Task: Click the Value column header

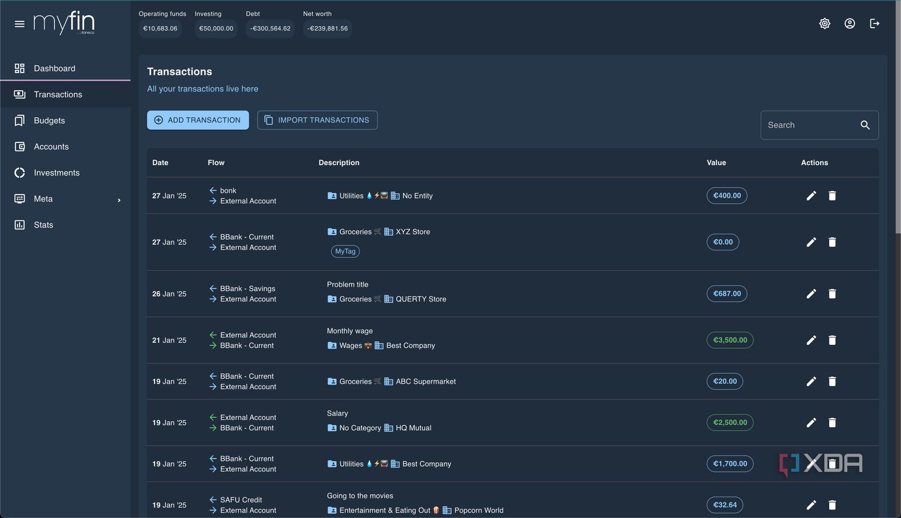Action: point(716,163)
